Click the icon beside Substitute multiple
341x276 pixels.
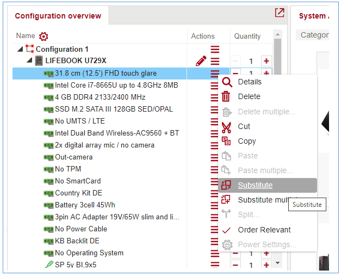tap(226, 199)
